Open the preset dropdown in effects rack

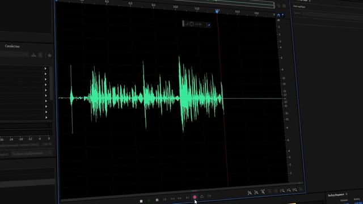14,54
